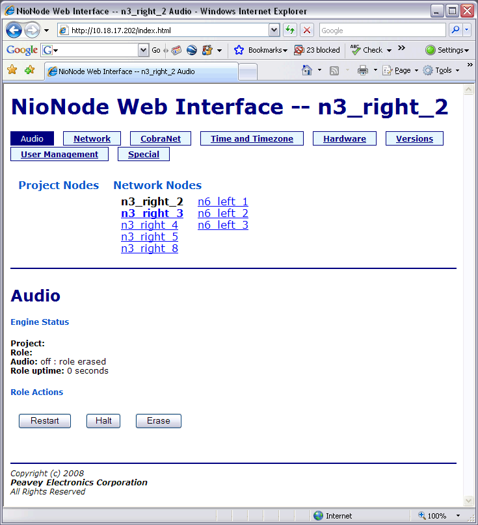This screenshot has height=525, width=478.
Task: Click the 100% zoom level button
Action: coord(432,516)
